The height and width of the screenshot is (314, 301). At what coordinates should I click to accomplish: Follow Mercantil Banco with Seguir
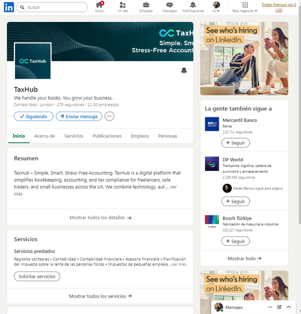click(x=236, y=143)
